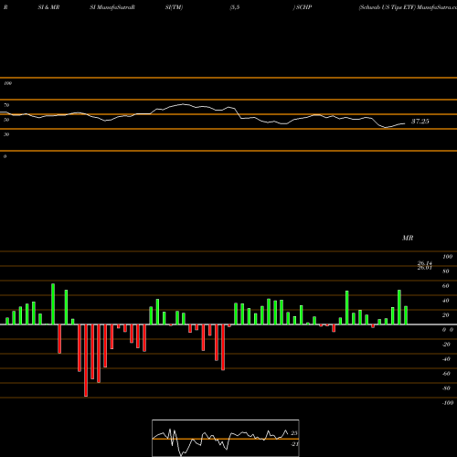Screen dimensions: 457x457
Task: Click the MR axis label -80
Action: tap(446, 388)
